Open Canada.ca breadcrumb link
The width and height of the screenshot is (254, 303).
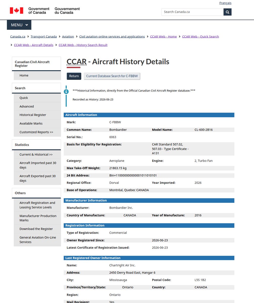[x=18, y=37]
